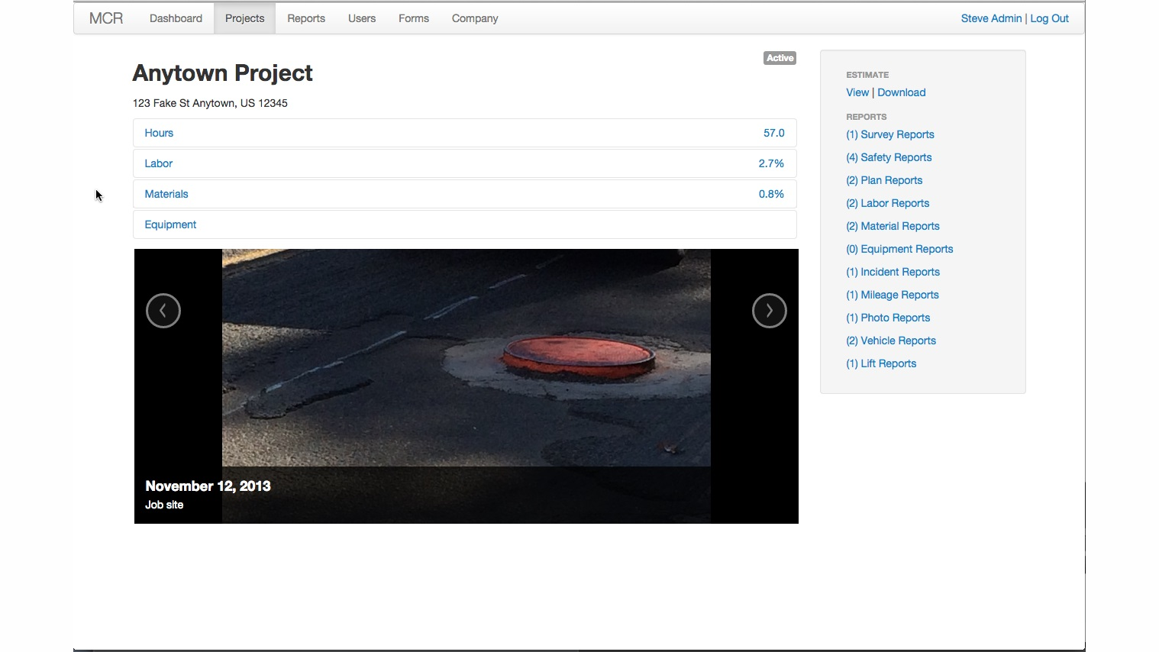This screenshot has width=1159, height=652.
Task: Advance to the next carousel photo
Action: (x=769, y=311)
